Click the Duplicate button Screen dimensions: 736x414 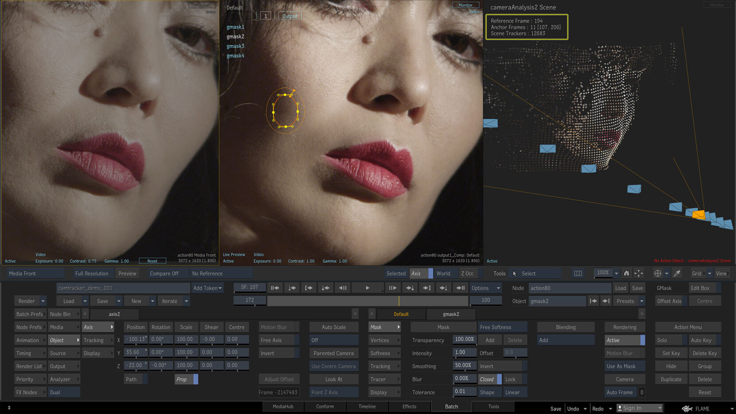point(671,379)
